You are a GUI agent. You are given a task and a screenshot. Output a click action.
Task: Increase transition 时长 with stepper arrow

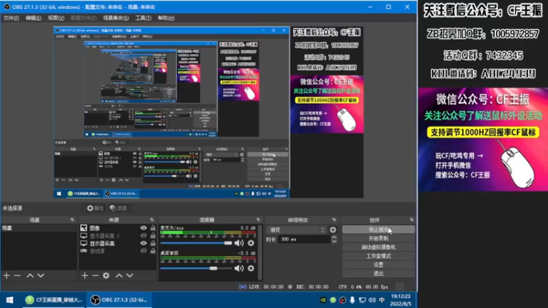coord(334,237)
